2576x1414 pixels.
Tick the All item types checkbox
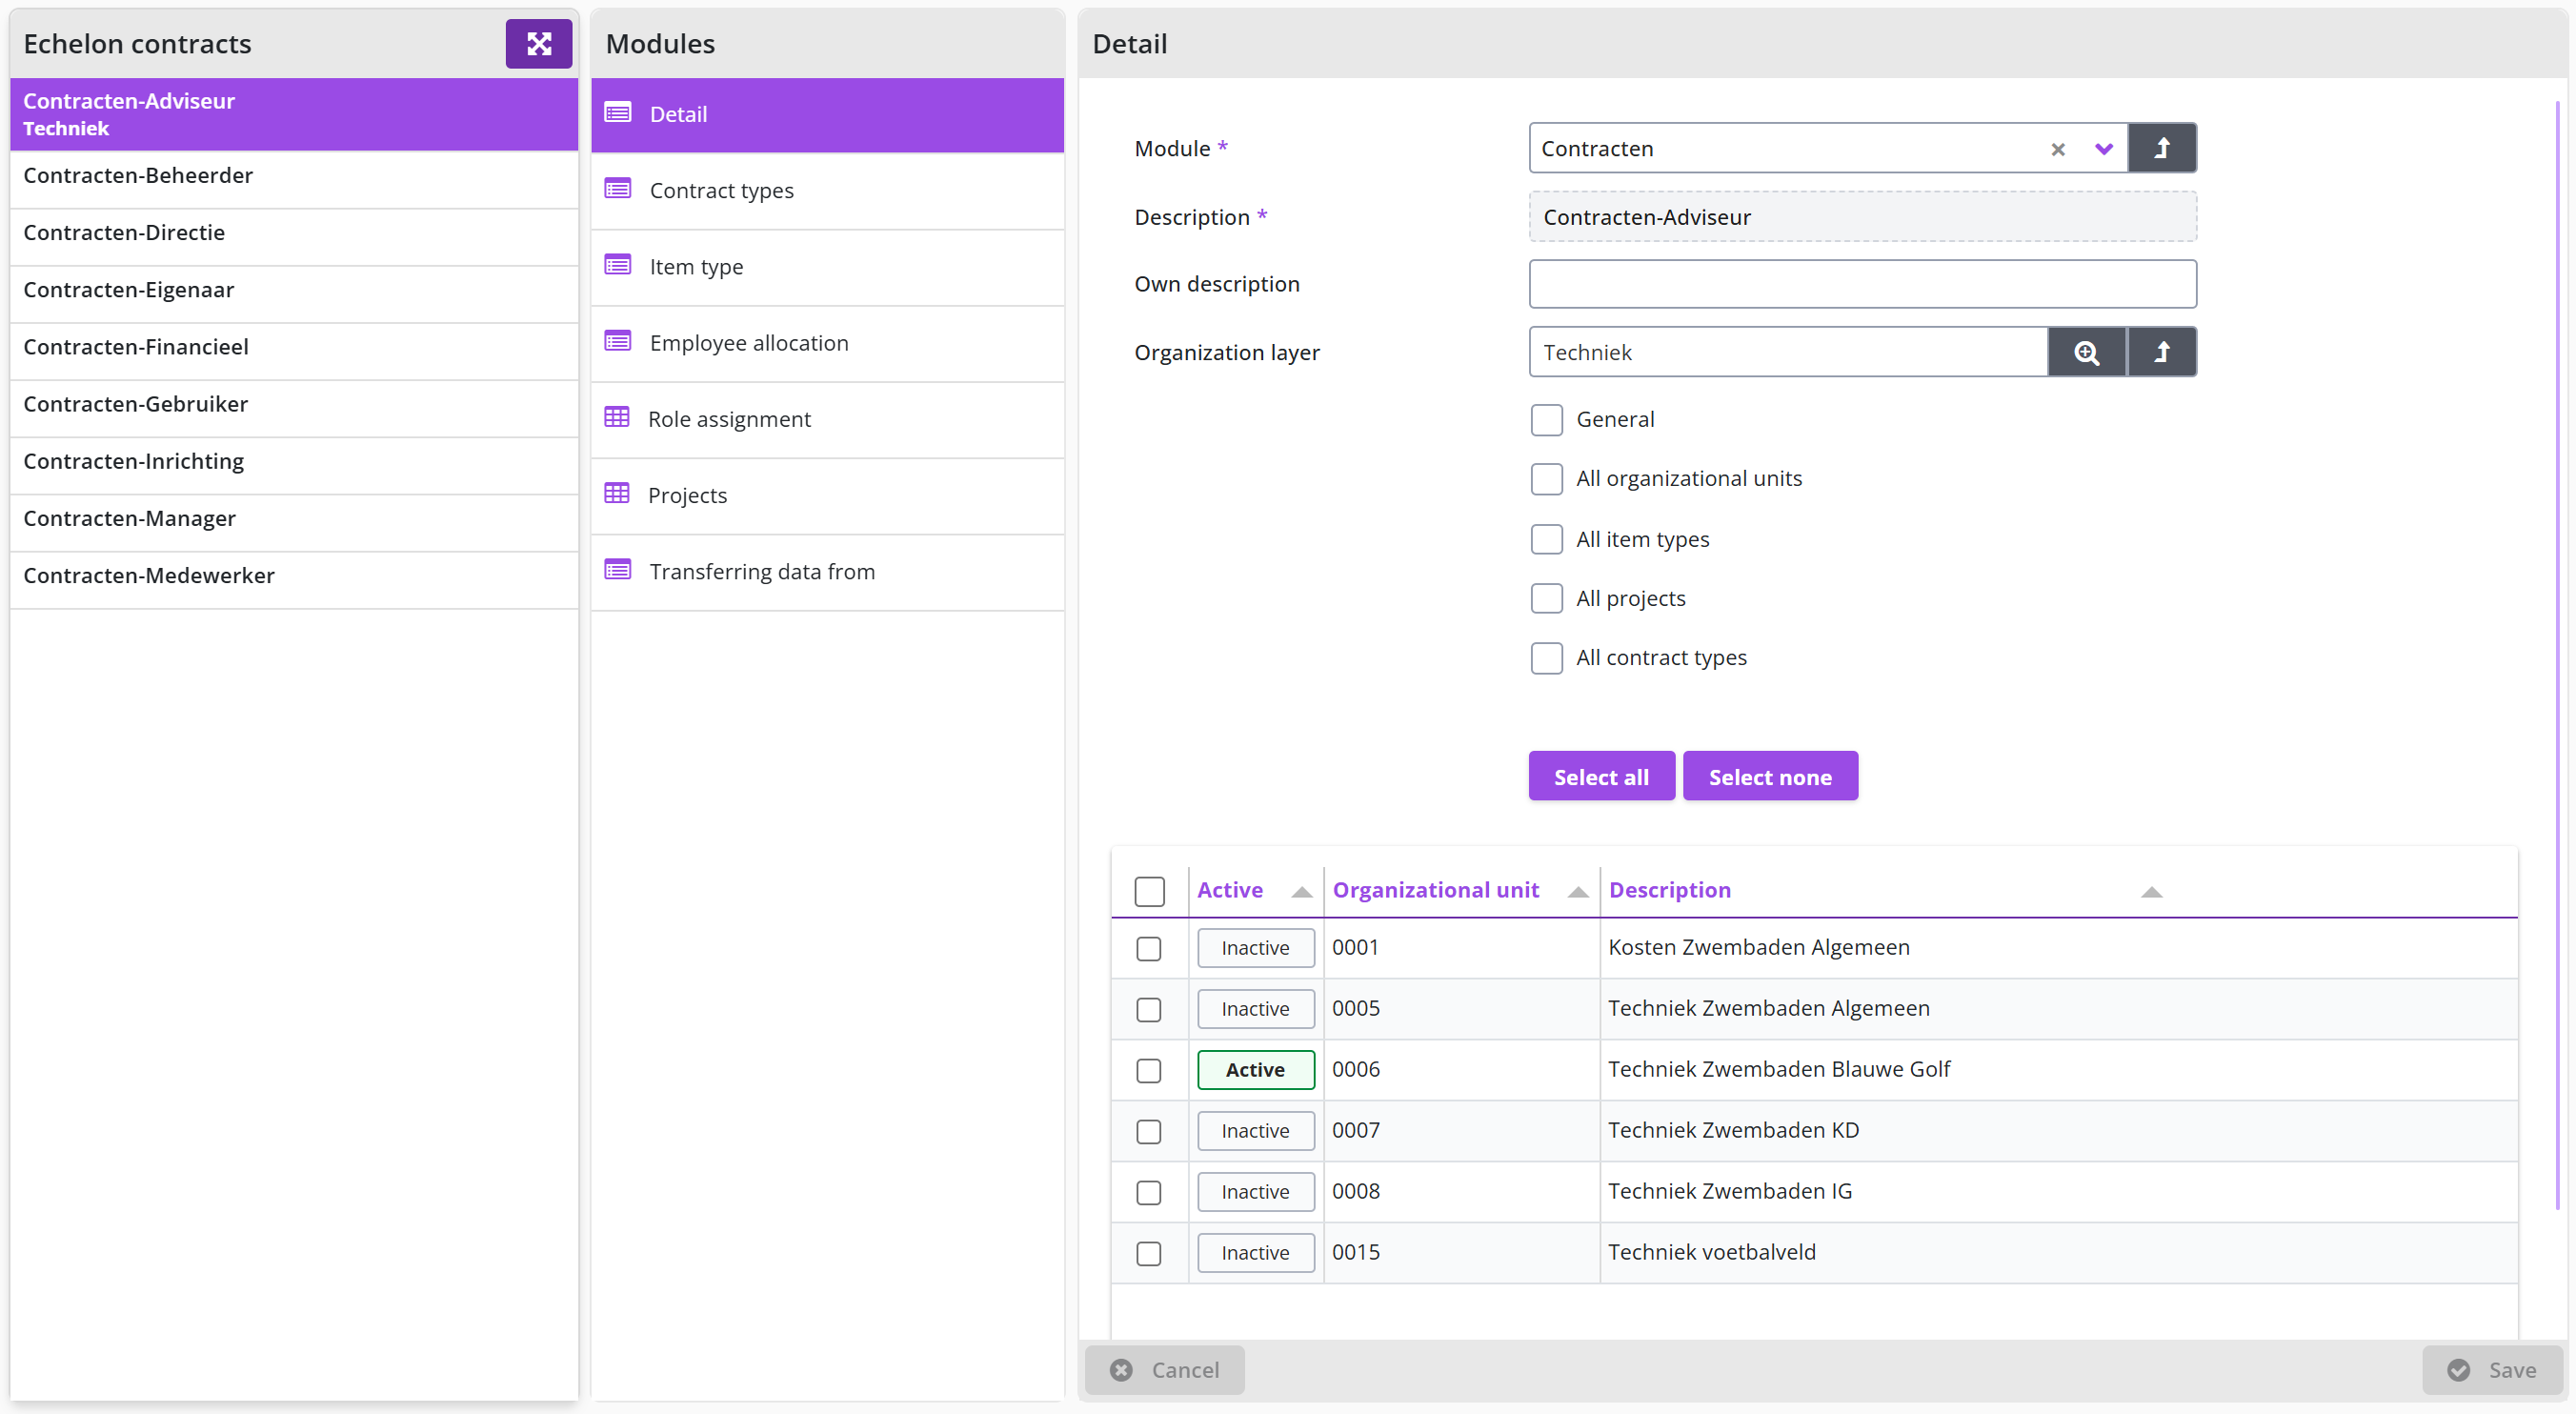click(x=1546, y=539)
